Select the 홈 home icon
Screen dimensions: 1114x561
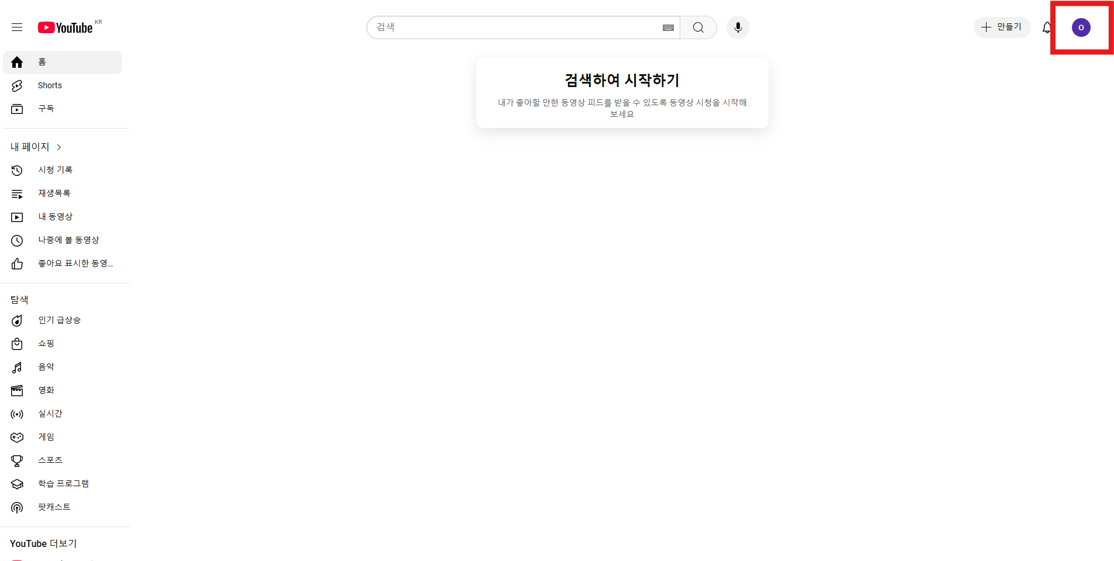(x=17, y=63)
